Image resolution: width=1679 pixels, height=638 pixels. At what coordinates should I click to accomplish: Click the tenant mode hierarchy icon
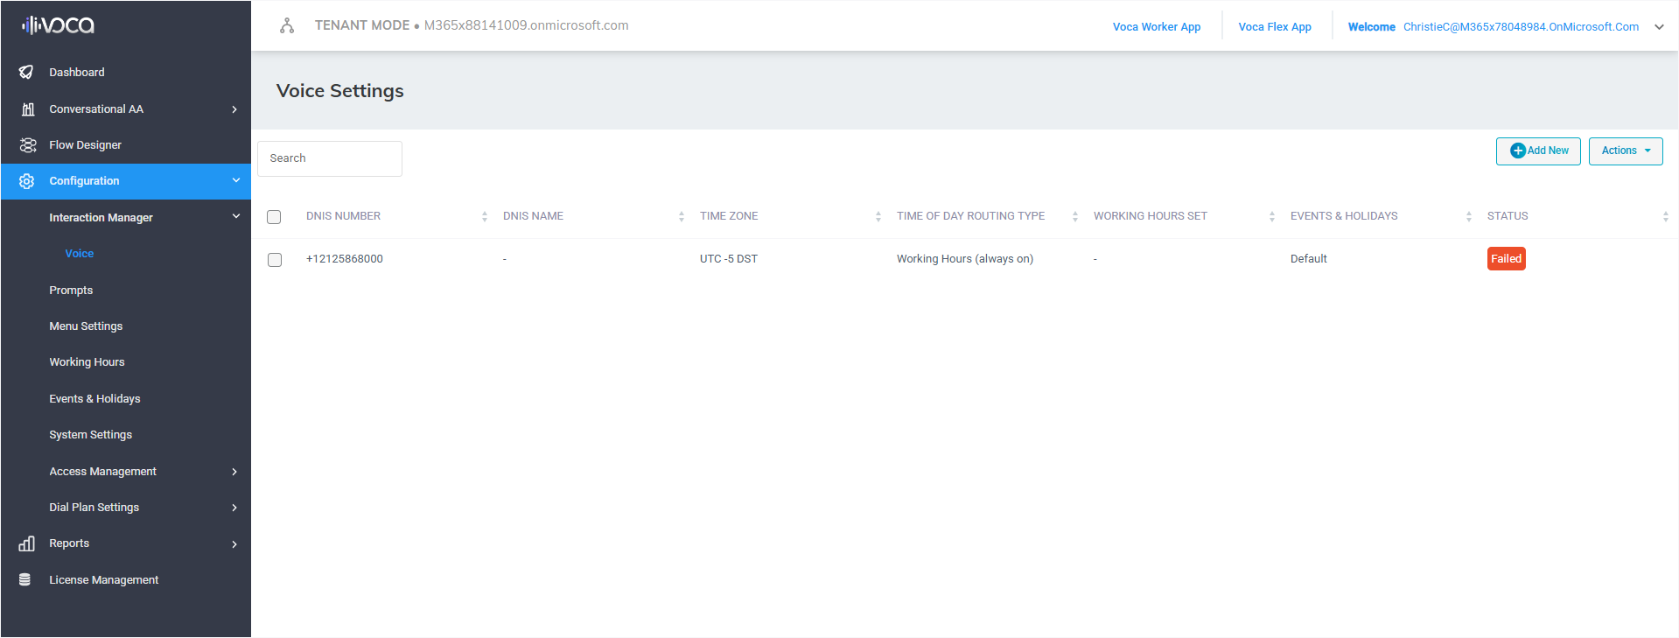pyautogui.click(x=287, y=26)
